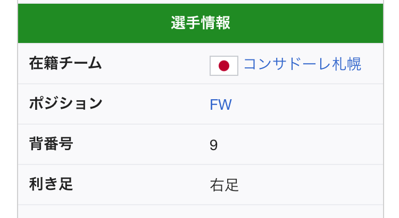Follow the FW position link
Screen dimensions: 399x218
pyautogui.click(x=221, y=104)
